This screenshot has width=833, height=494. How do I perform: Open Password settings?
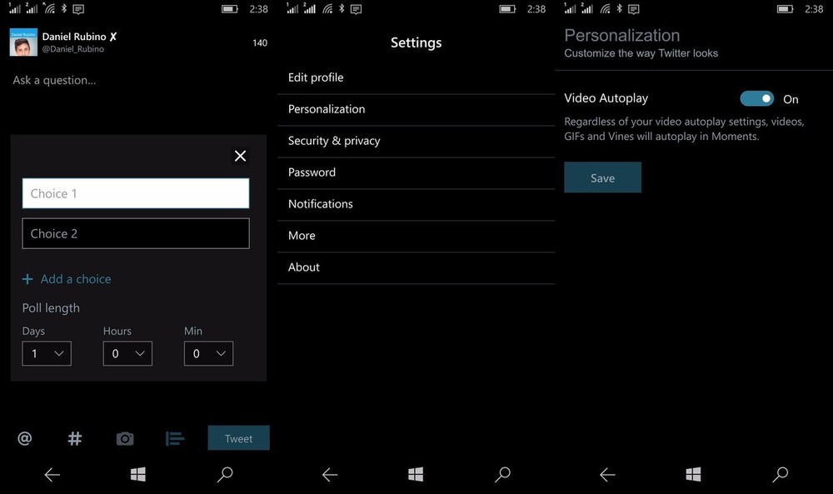(416, 173)
